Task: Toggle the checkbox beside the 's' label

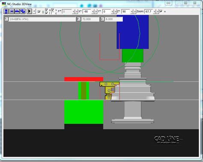Action: click(x=46, y=10)
